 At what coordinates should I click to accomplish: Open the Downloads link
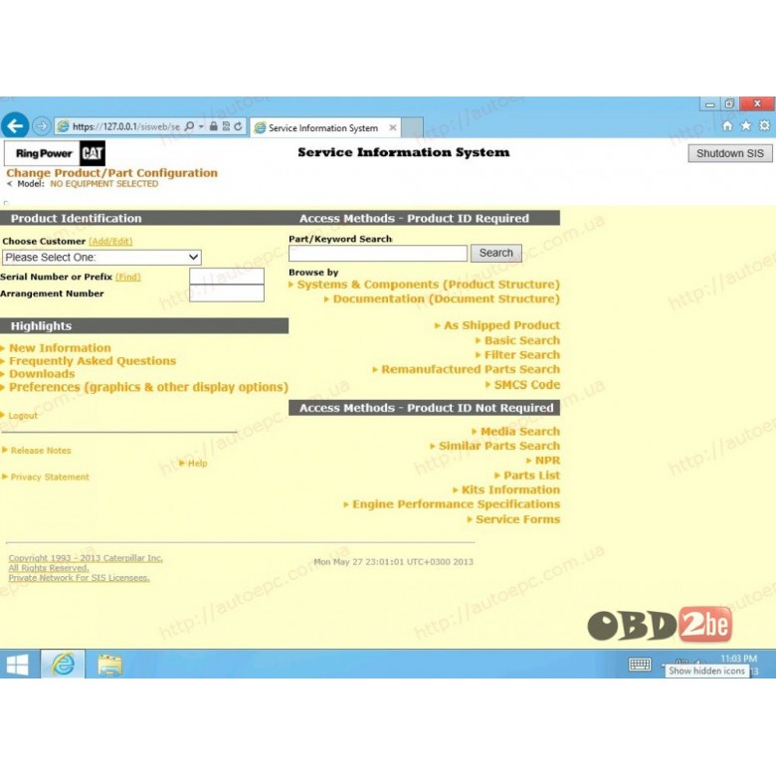point(42,374)
